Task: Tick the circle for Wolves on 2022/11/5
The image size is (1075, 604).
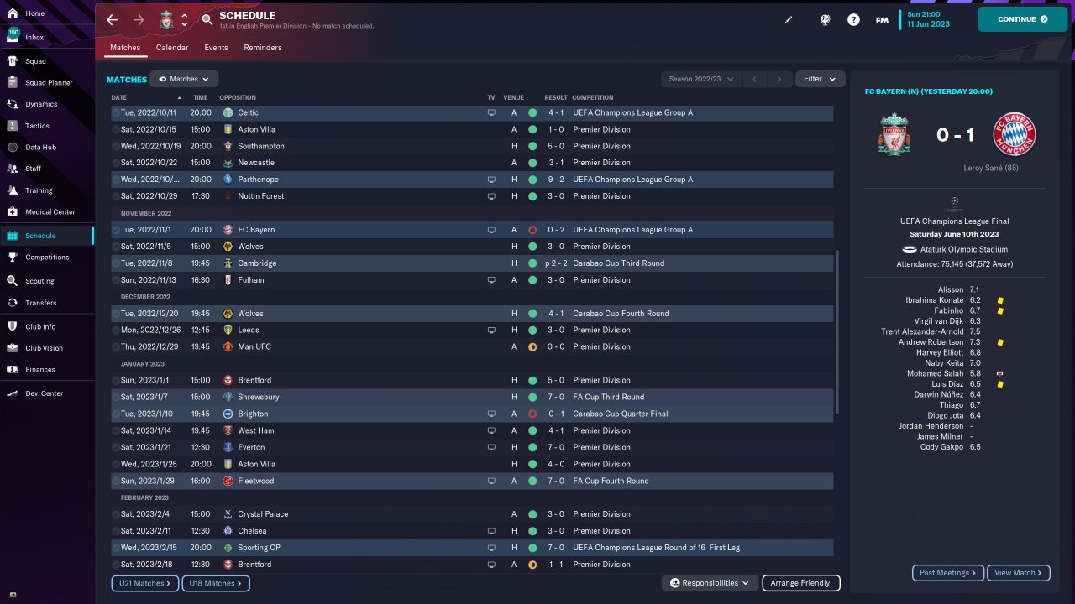Action: point(116,247)
